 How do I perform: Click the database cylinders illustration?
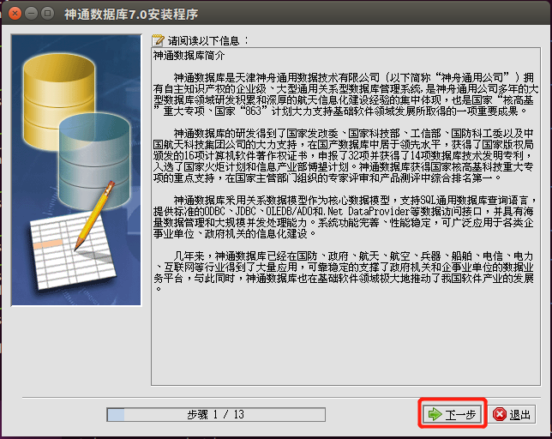click(x=76, y=170)
